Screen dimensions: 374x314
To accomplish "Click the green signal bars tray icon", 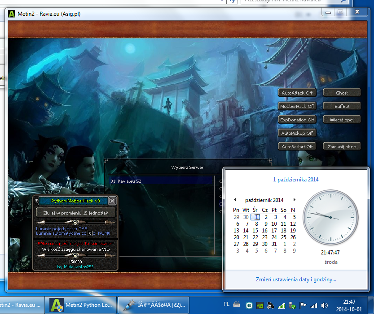I will 282,305.
